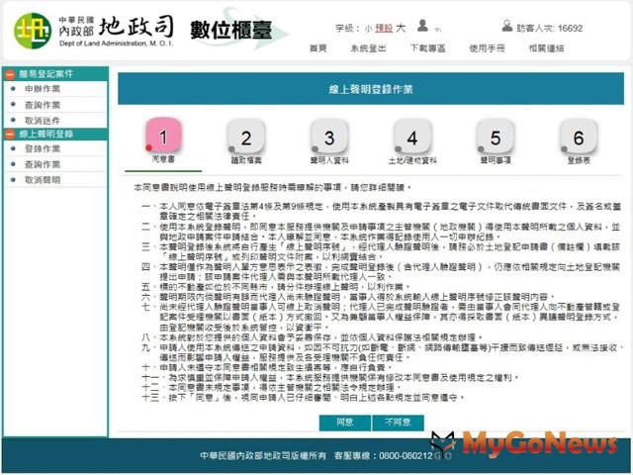Click the 訪客人次: 16692 text
This screenshot has height=475, width=633.
click(550, 29)
